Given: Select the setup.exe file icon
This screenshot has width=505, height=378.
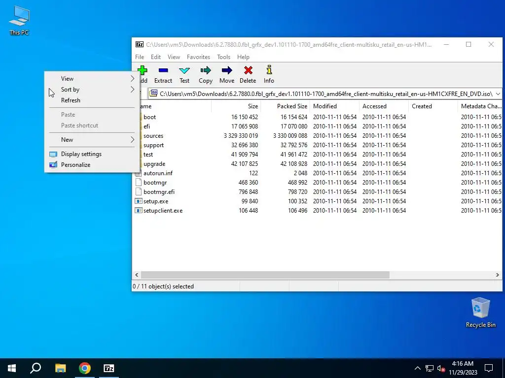Looking at the screenshot, I should pos(138,201).
